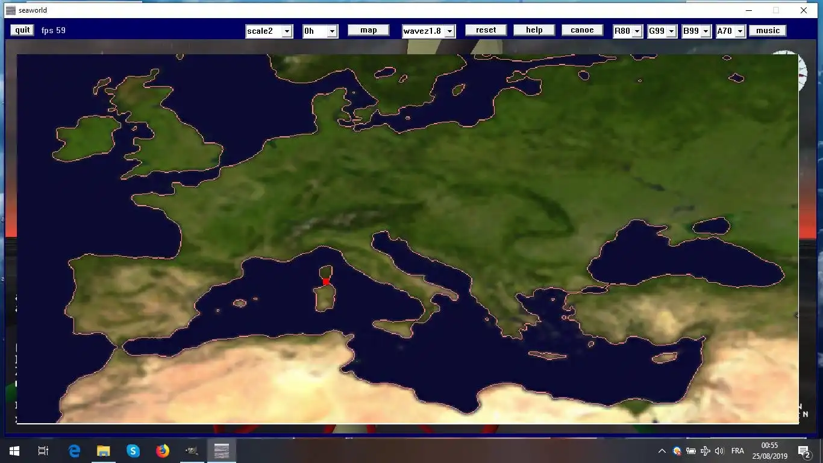Open Windows Start menu

(14, 450)
